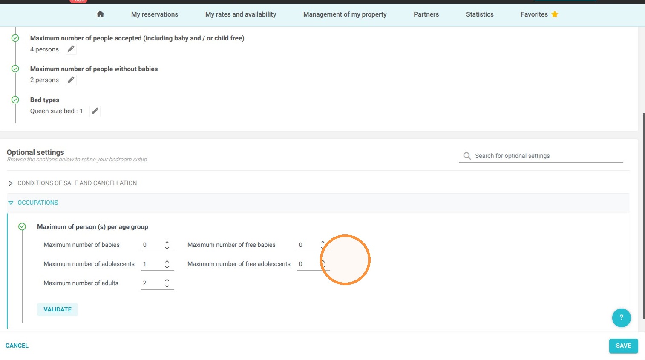The width and height of the screenshot is (645, 360).
Task: Decrease maximum number of adolescents
Action: pyautogui.click(x=167, y=267)
